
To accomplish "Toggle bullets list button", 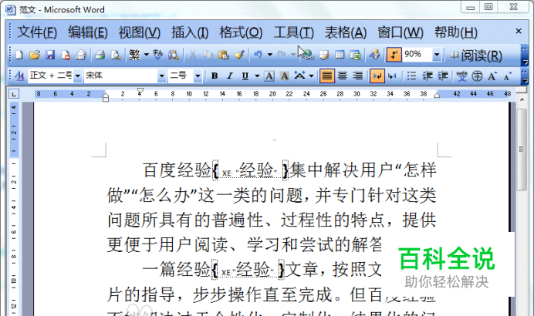I will tap(411, 76).
